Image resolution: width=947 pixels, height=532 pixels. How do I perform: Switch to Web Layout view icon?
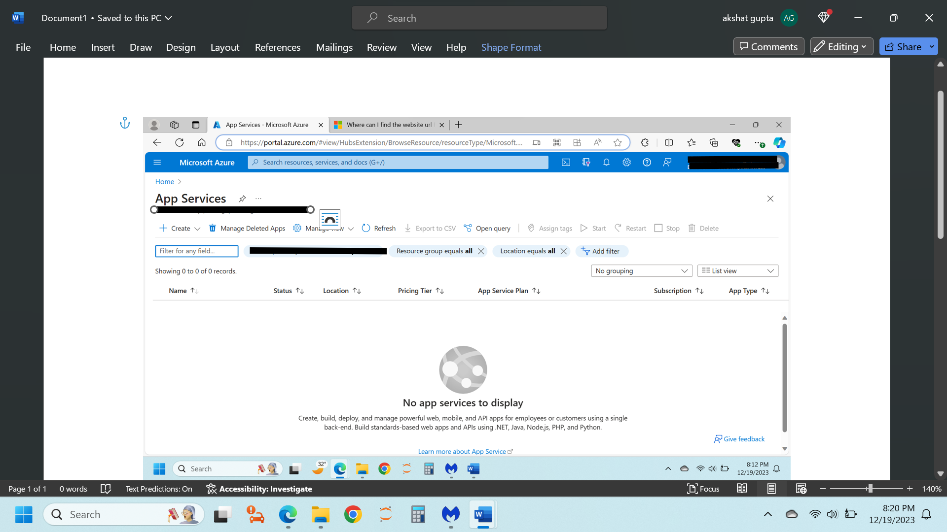click(x=801, y=489)
